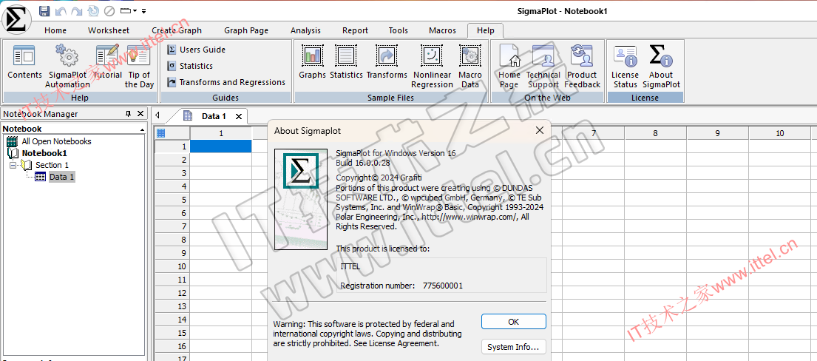This screenshot has height=361, width=817.
Task: Close the Notebook Manager panel
Action: 140,114
